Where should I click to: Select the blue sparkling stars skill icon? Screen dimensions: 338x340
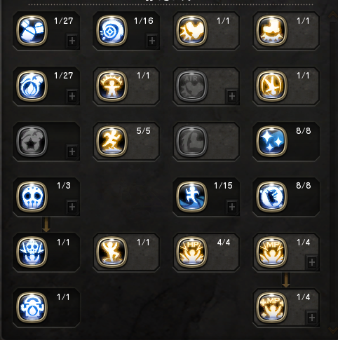point(271,141)
